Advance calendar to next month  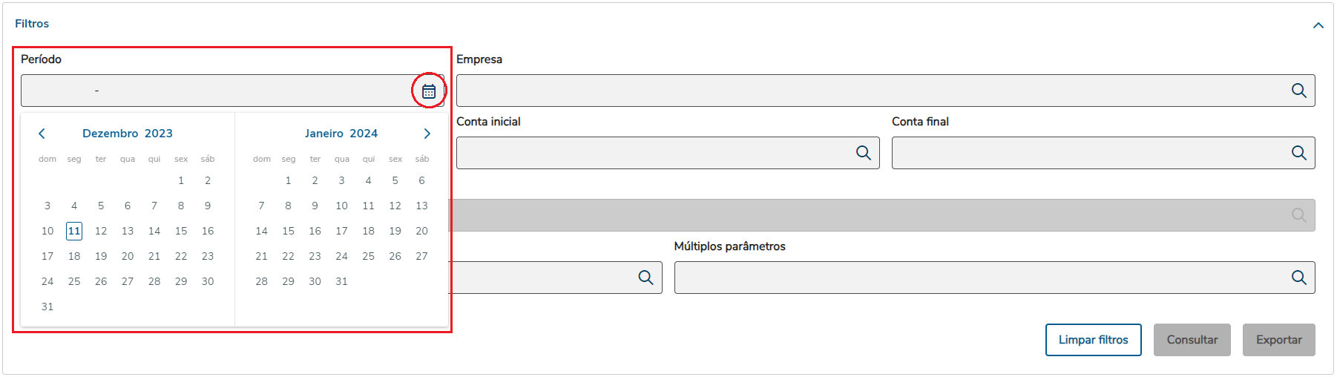click(427, 134)
